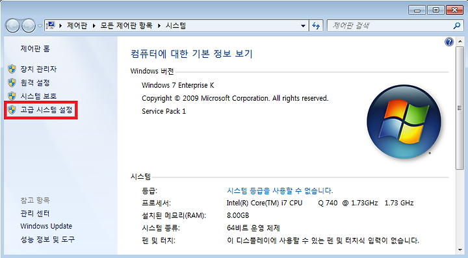
Task: Click the Windows 버전 section header
Action: click(152, 71)
